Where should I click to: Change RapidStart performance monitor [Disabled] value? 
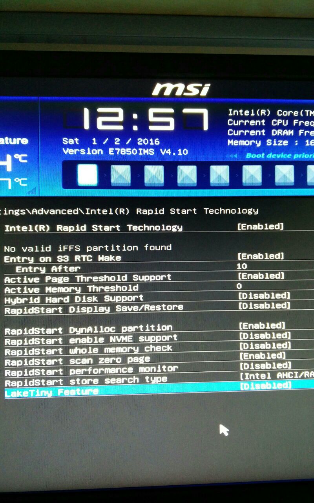pyautogui.click(x=265, y=365)
